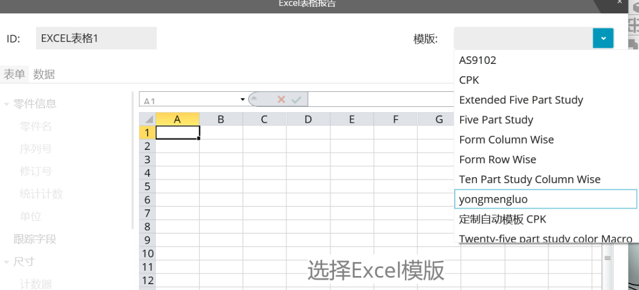Image resolution: width=639 pixels, height=290 pixels.
Task: Select row 1 header
Action: click(148, 133)
